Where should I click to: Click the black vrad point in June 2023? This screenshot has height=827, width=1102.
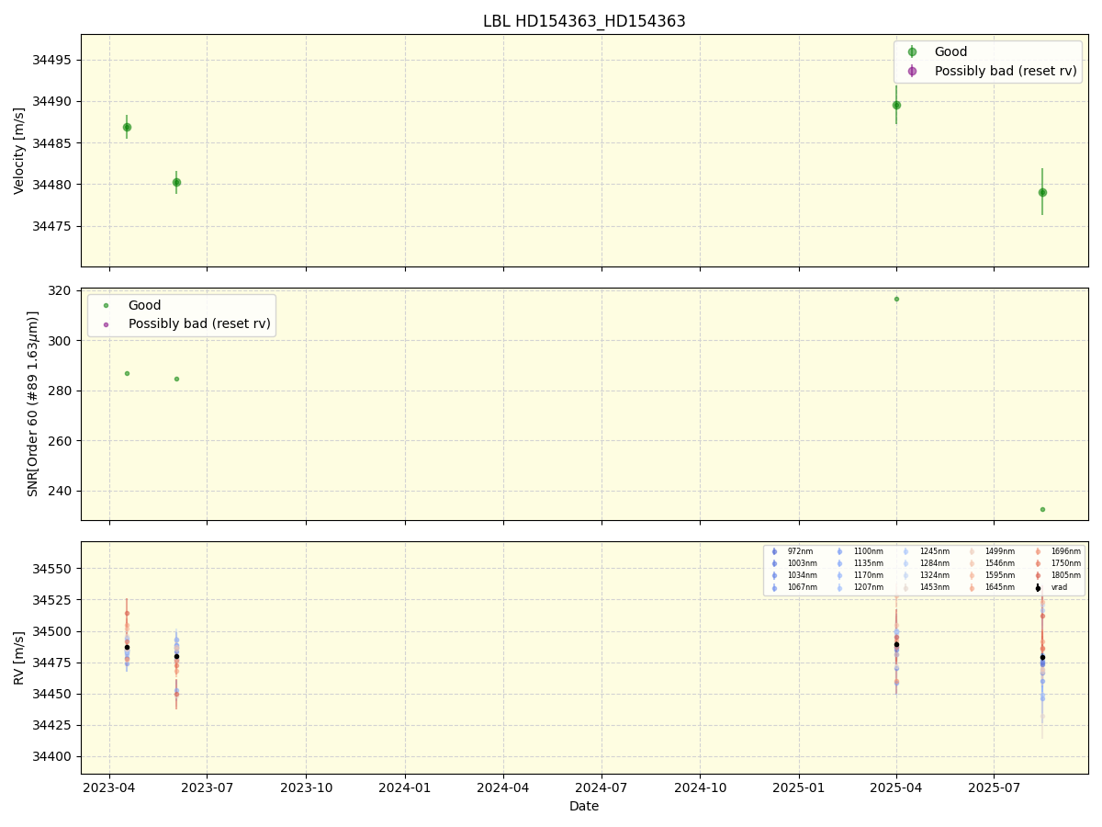point(176,656)
